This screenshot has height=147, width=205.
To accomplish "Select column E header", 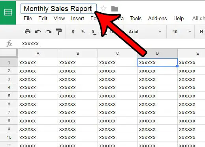I will click(192, 53).
